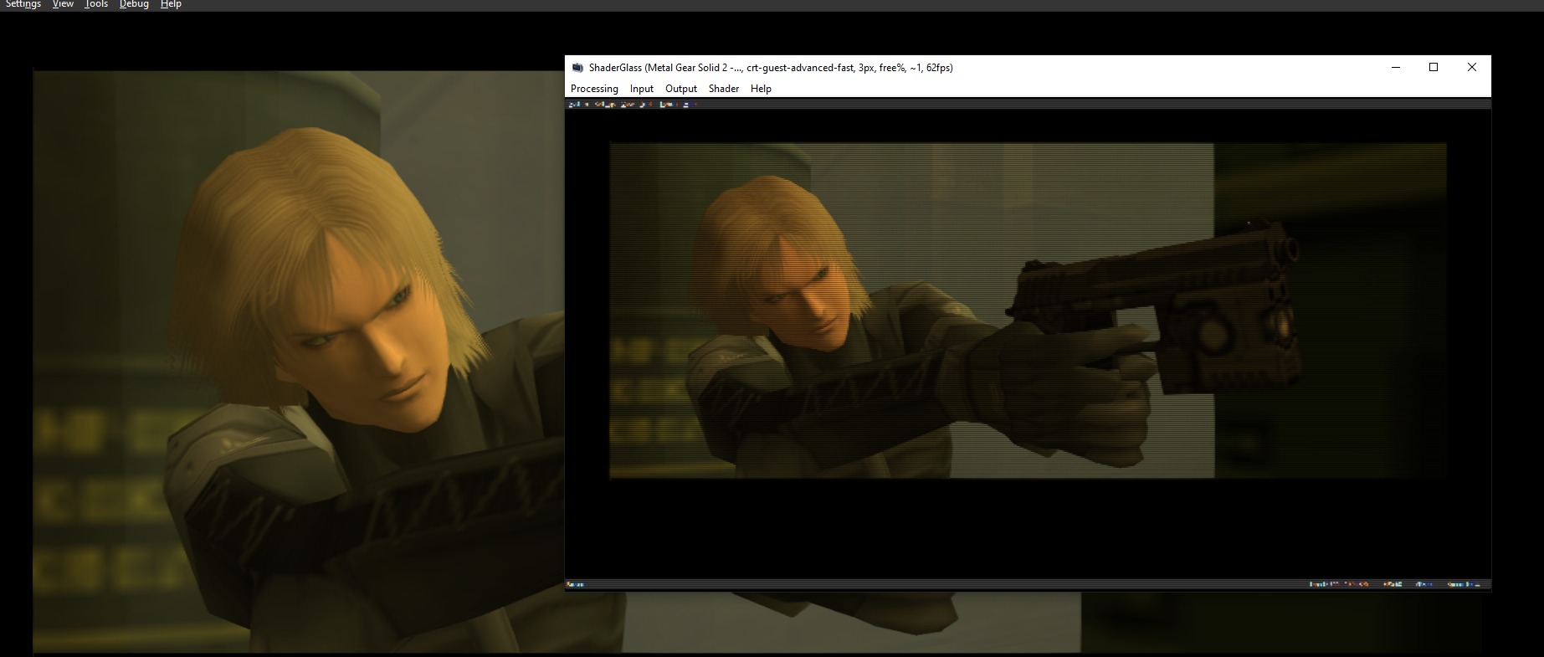Open Tools menu in background emulator window
This screenshot has height=657, width=1544.
point(96,4)
